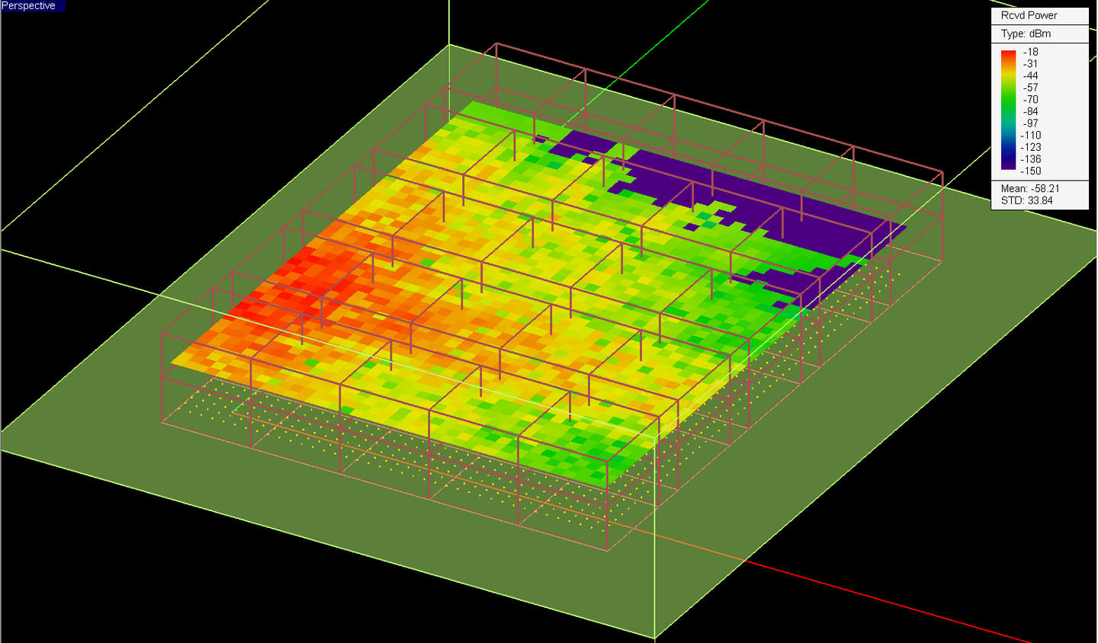The width and height of the screenshot is (1098, 643).
Task: Click the -110 legend scale value
Action: 1030,136
